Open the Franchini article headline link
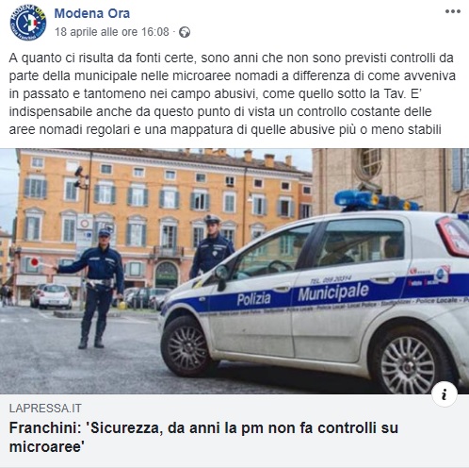The height and width of the screenshot is (468, 469). pos(203,437)
